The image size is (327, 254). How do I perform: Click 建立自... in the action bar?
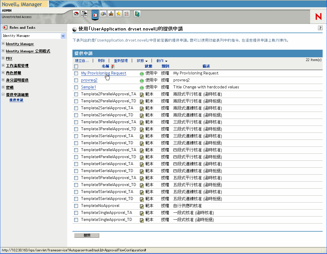[82, 61]
